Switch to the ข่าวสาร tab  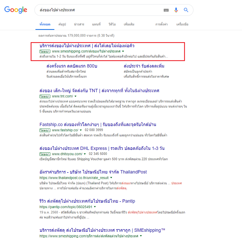(x=79, y=24)
